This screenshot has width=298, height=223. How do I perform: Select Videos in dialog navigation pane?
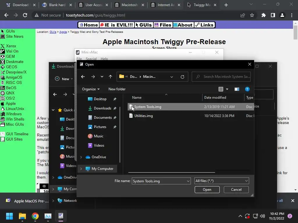99,145
